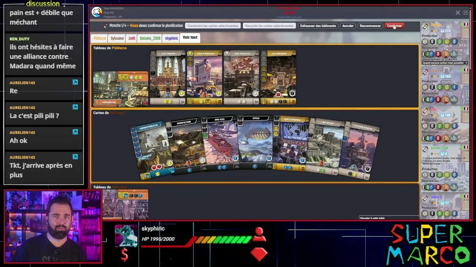
Task: Click 'Défausser des bâtiments' button
Action: tap(318, 26)
